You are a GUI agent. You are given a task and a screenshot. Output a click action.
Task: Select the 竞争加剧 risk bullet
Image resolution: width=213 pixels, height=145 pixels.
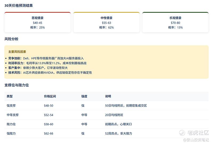[46, 58]
